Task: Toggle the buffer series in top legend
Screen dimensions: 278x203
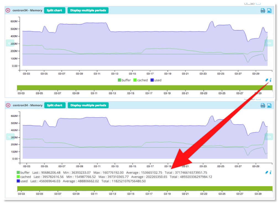Action: pyautogui.click(x=124, y=80)
